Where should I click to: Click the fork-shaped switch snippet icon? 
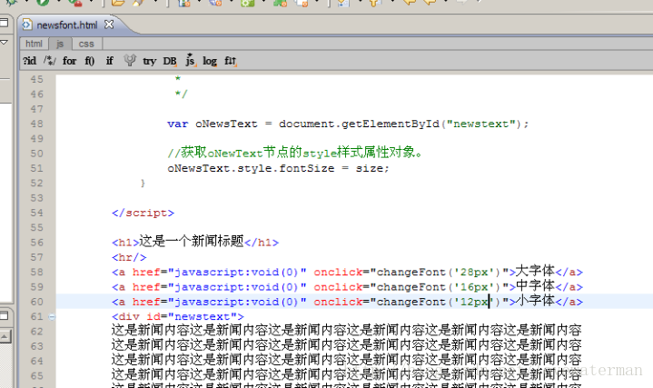pyautogui.click(x=130, y=61)
